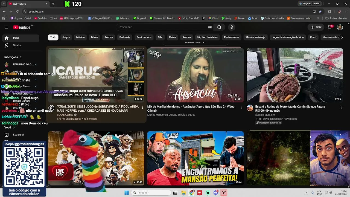The height and width of the screenshot is (197, 350).
Task: Open the Chrome apps grid shortcut
Action: point(4,18)
